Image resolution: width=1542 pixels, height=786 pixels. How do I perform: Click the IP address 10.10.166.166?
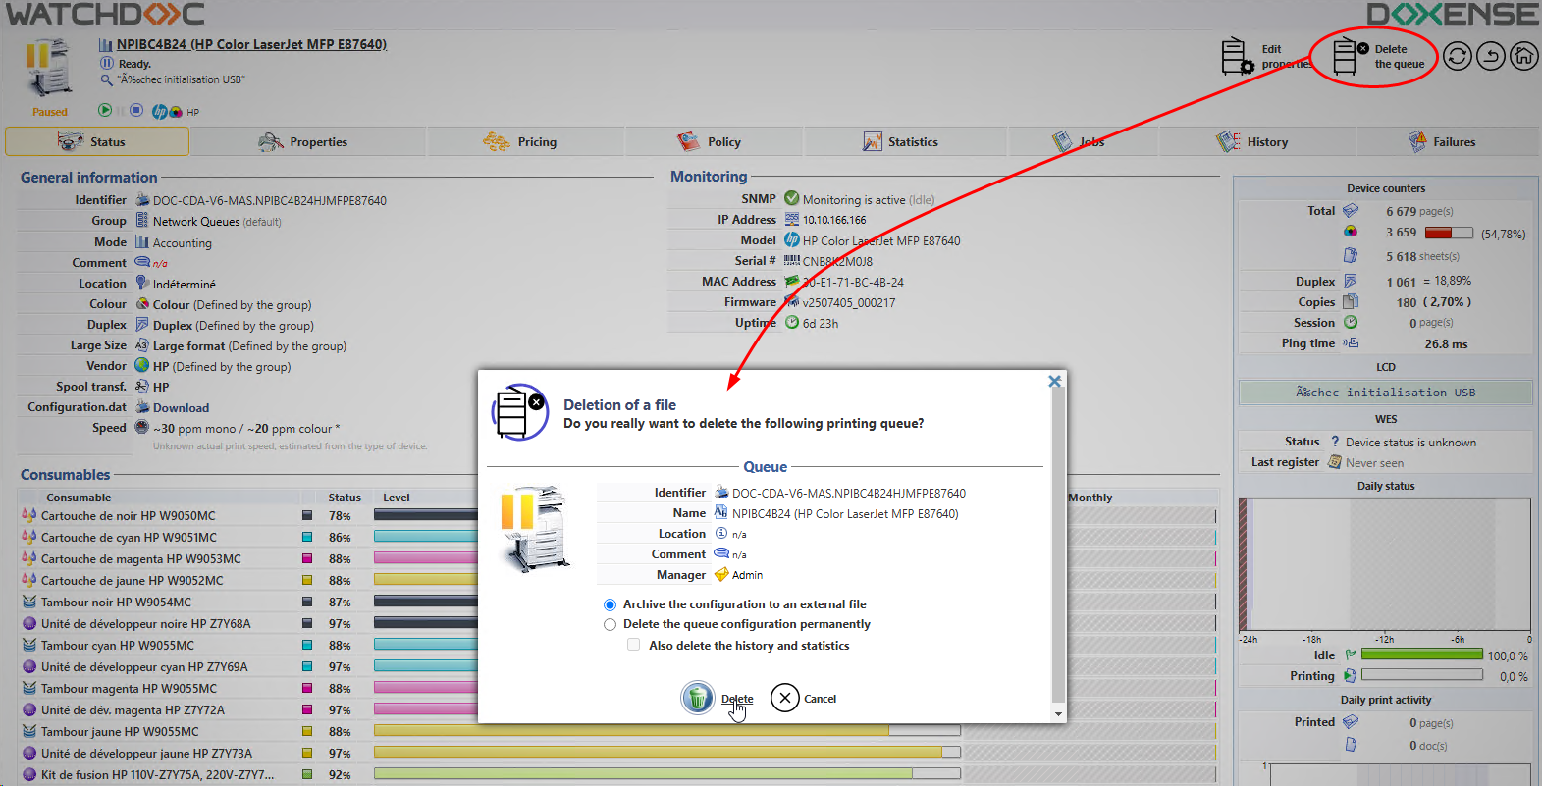click(x=834, y=220)
